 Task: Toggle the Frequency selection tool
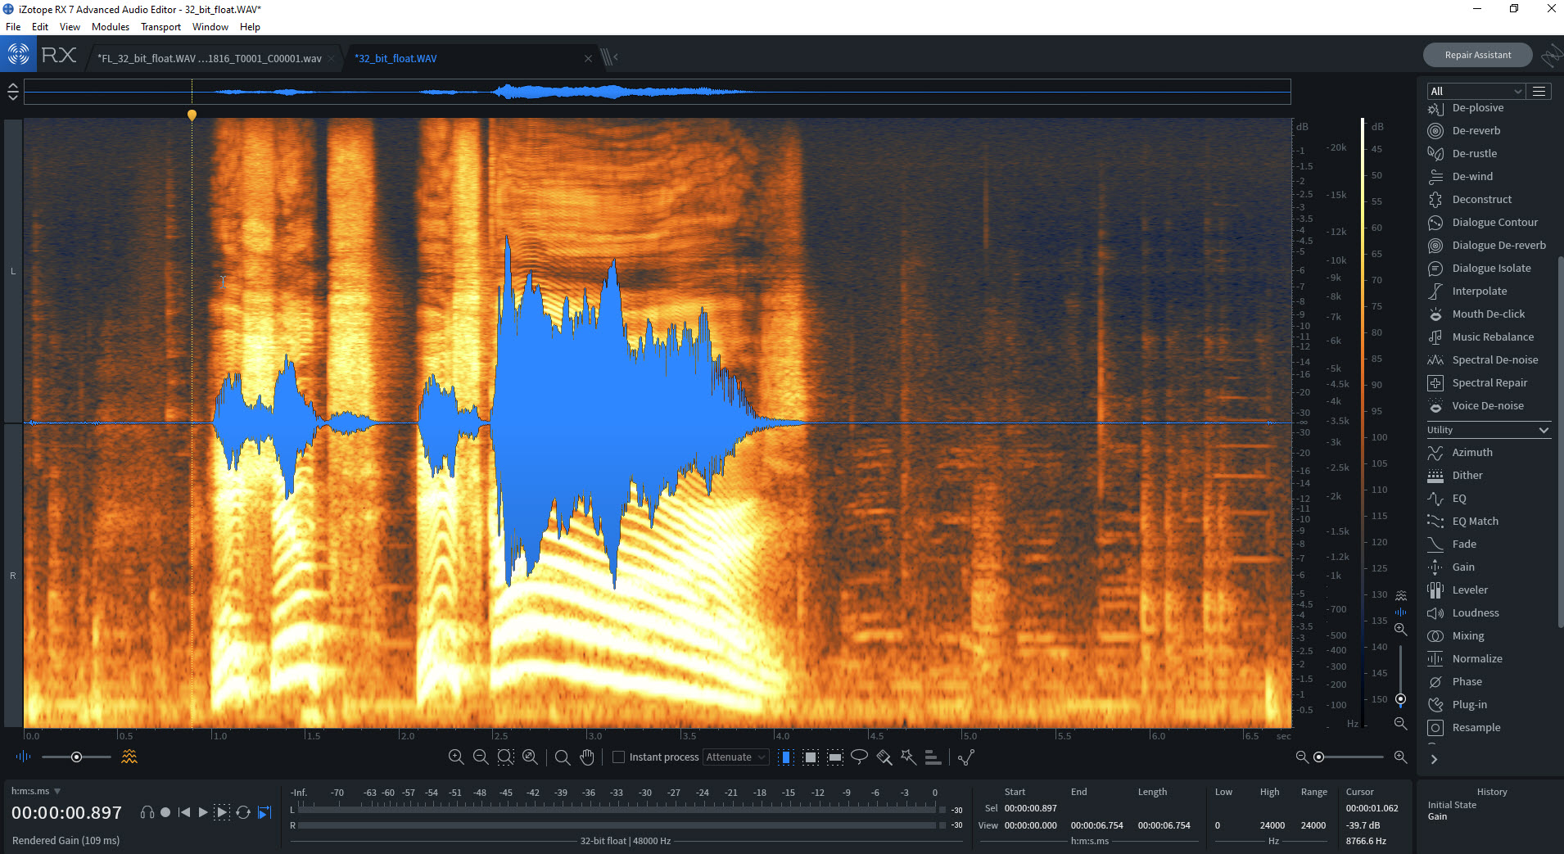click(835, 757)
